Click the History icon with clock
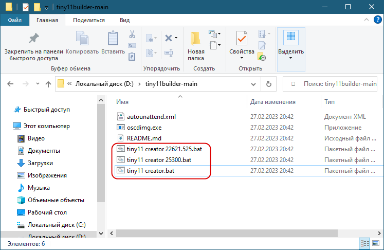The height and width of the screenshot is (250, 384). [x=262, y=57]
